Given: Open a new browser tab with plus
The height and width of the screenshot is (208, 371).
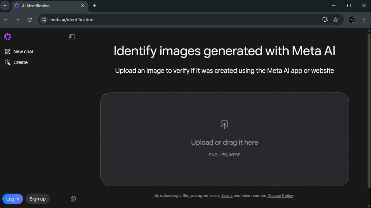Looking at the screenshot, I should click(94, 5).
